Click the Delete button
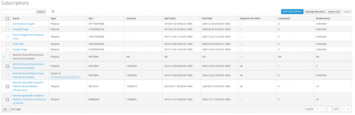Image resolution: width=355 pixels, height=115 pixels. pos(347,12)
